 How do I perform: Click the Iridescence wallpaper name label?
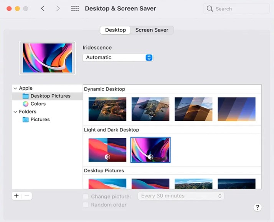pyautogui.click(x=97, y=48)
